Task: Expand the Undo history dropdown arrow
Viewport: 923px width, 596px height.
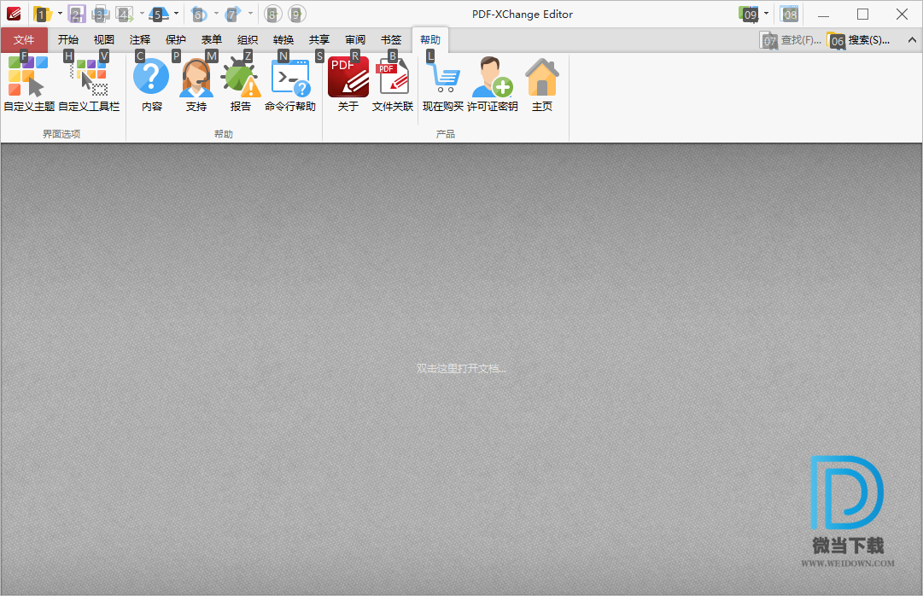Action: [x=216, y=14]
